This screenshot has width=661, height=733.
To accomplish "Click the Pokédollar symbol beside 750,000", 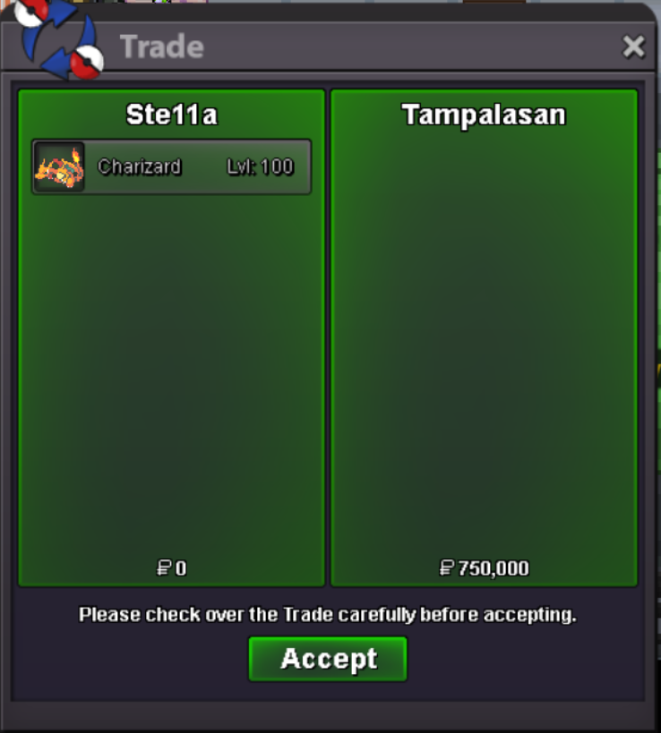I will tap(447, 568).
